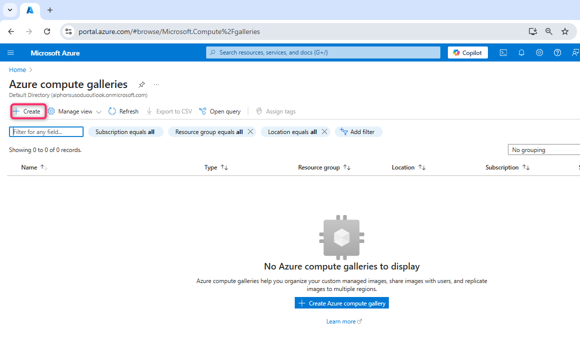Click Export to CSV
The image size is (580, 350).
[x=169, y=111]
